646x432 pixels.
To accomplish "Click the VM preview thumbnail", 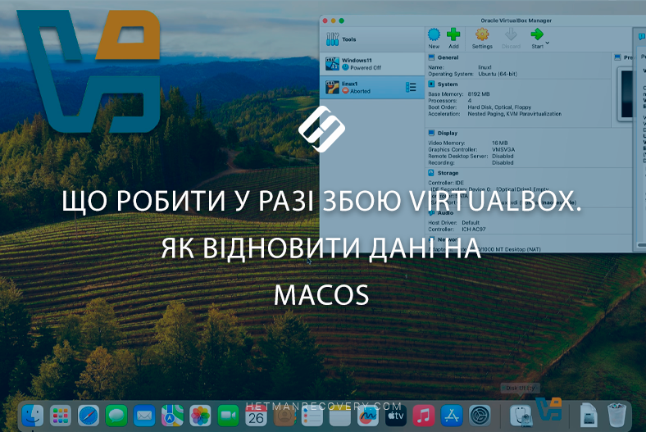I will point(626,94).
